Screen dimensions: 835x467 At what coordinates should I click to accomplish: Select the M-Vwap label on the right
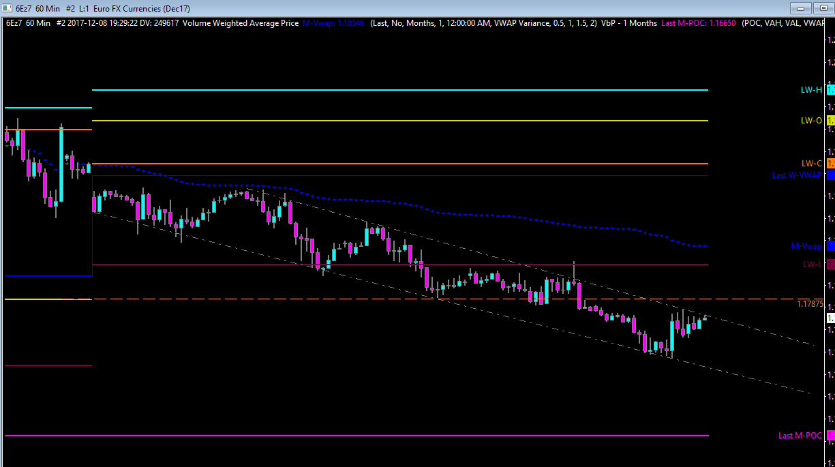pos(806,246)
